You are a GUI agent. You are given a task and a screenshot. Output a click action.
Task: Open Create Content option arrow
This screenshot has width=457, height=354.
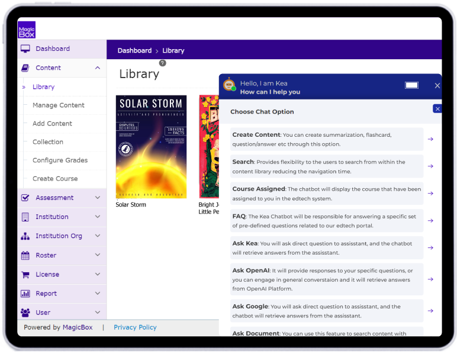click(x=430, y=139)
